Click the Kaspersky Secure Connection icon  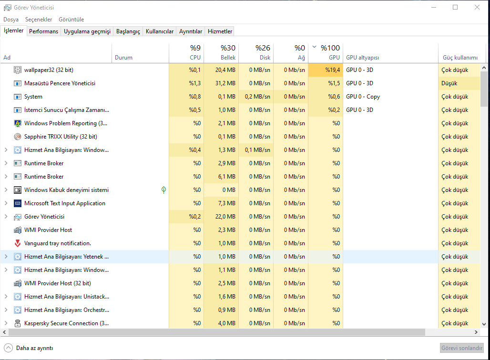click(x=18, y=323)
